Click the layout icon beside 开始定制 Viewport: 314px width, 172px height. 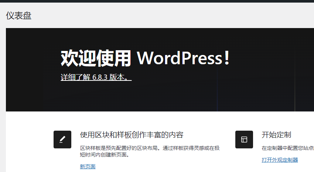click(244, 140)
